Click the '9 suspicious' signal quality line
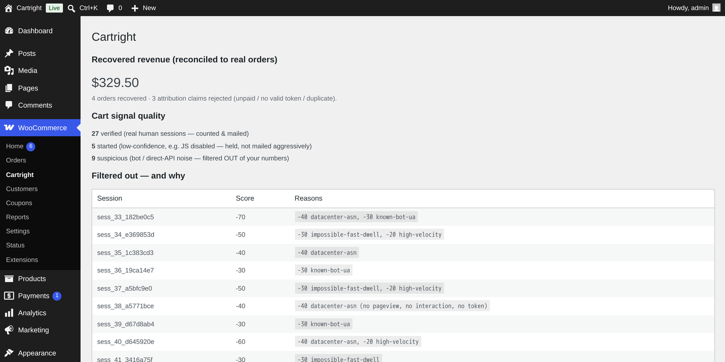The width and height of the screenshot is (725, 362). pyautogui.click(x=190, y=158)
